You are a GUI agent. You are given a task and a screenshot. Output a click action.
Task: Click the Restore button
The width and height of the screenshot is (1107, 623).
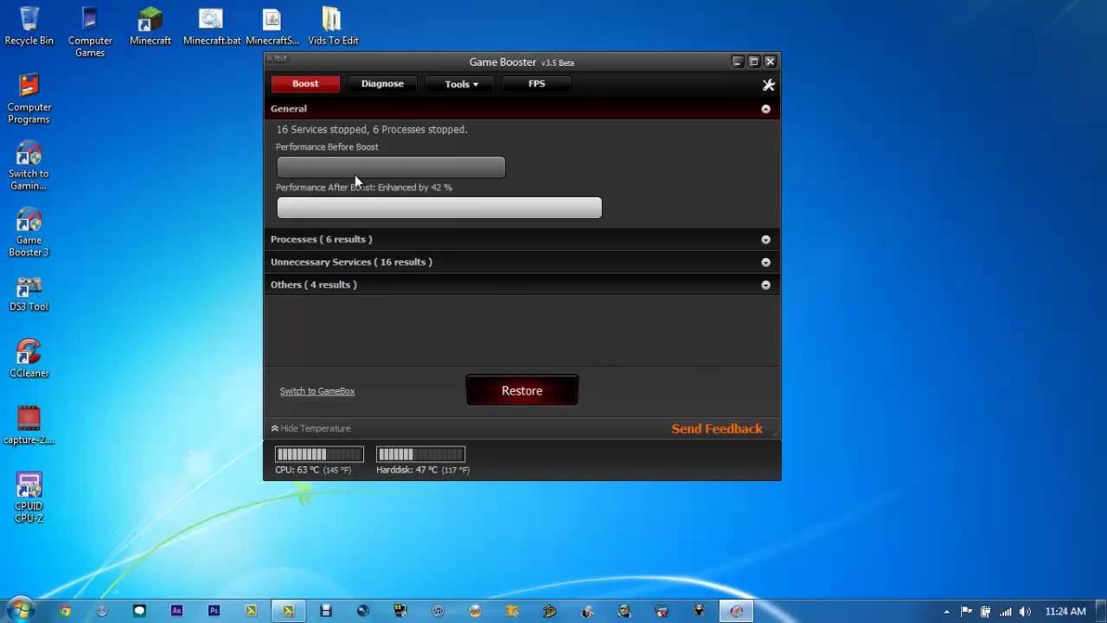pos(522,390)
